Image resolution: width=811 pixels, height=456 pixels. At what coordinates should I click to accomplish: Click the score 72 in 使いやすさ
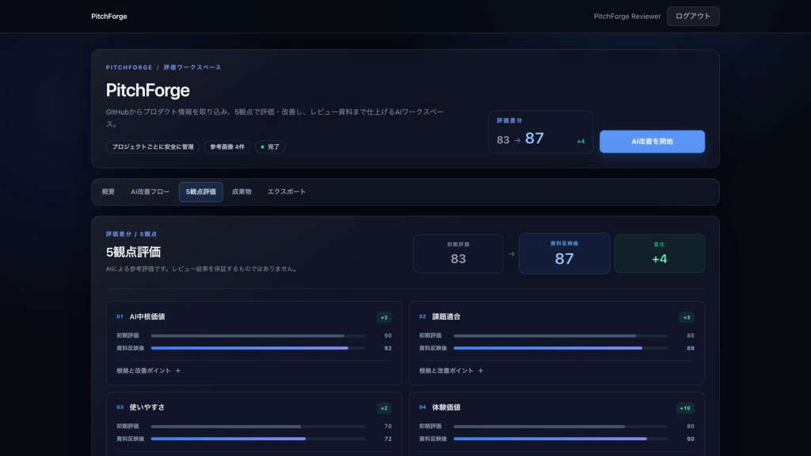click(x=388, y=439)
